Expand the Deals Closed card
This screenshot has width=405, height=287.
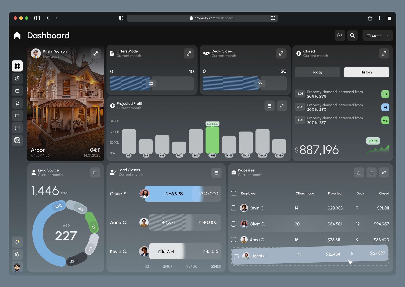coord(281,53)
